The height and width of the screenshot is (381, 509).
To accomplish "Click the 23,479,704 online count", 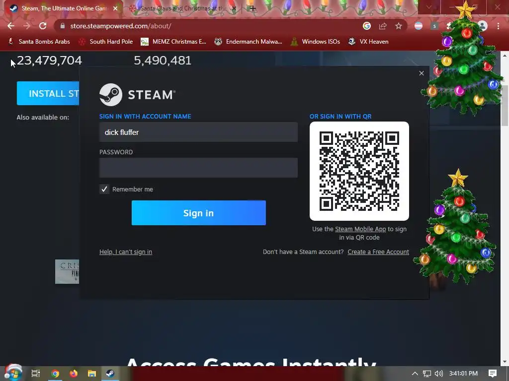I will [49, 61].
